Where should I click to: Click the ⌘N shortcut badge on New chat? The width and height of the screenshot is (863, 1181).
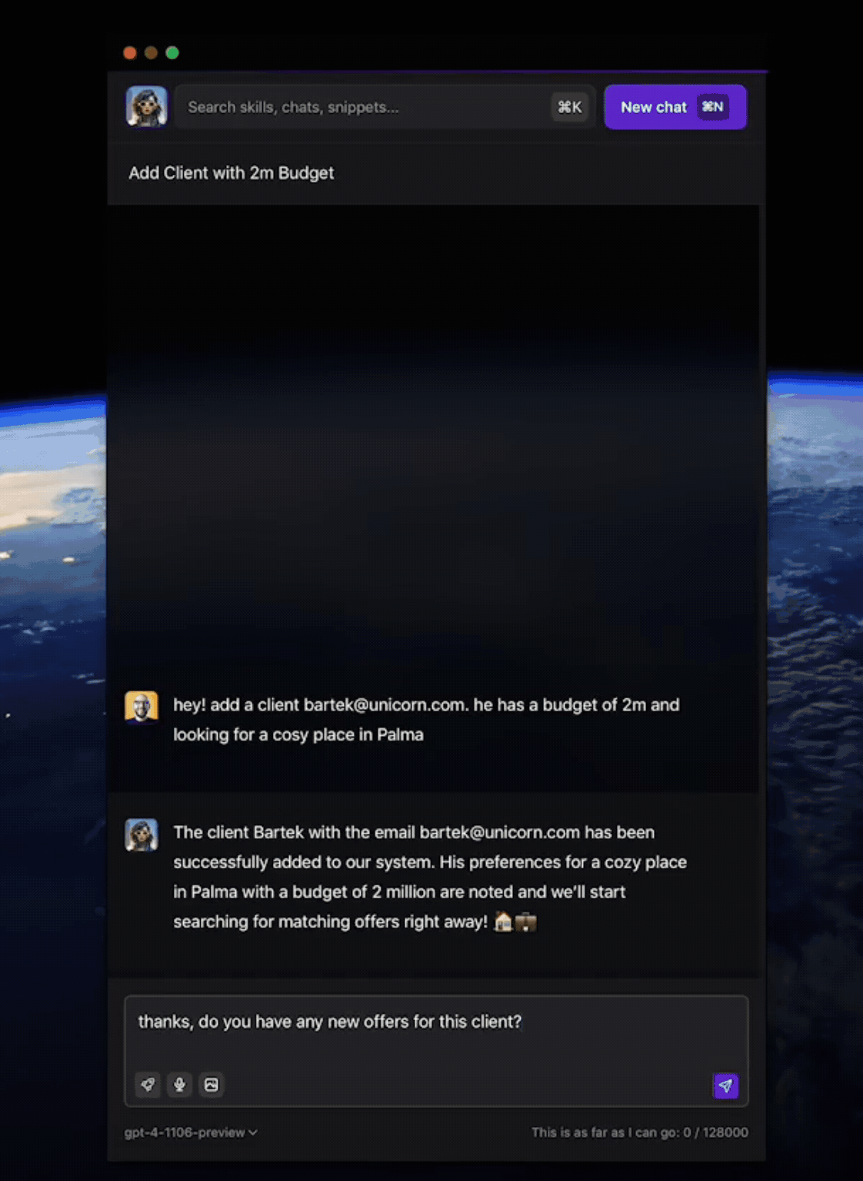point(712,107)
